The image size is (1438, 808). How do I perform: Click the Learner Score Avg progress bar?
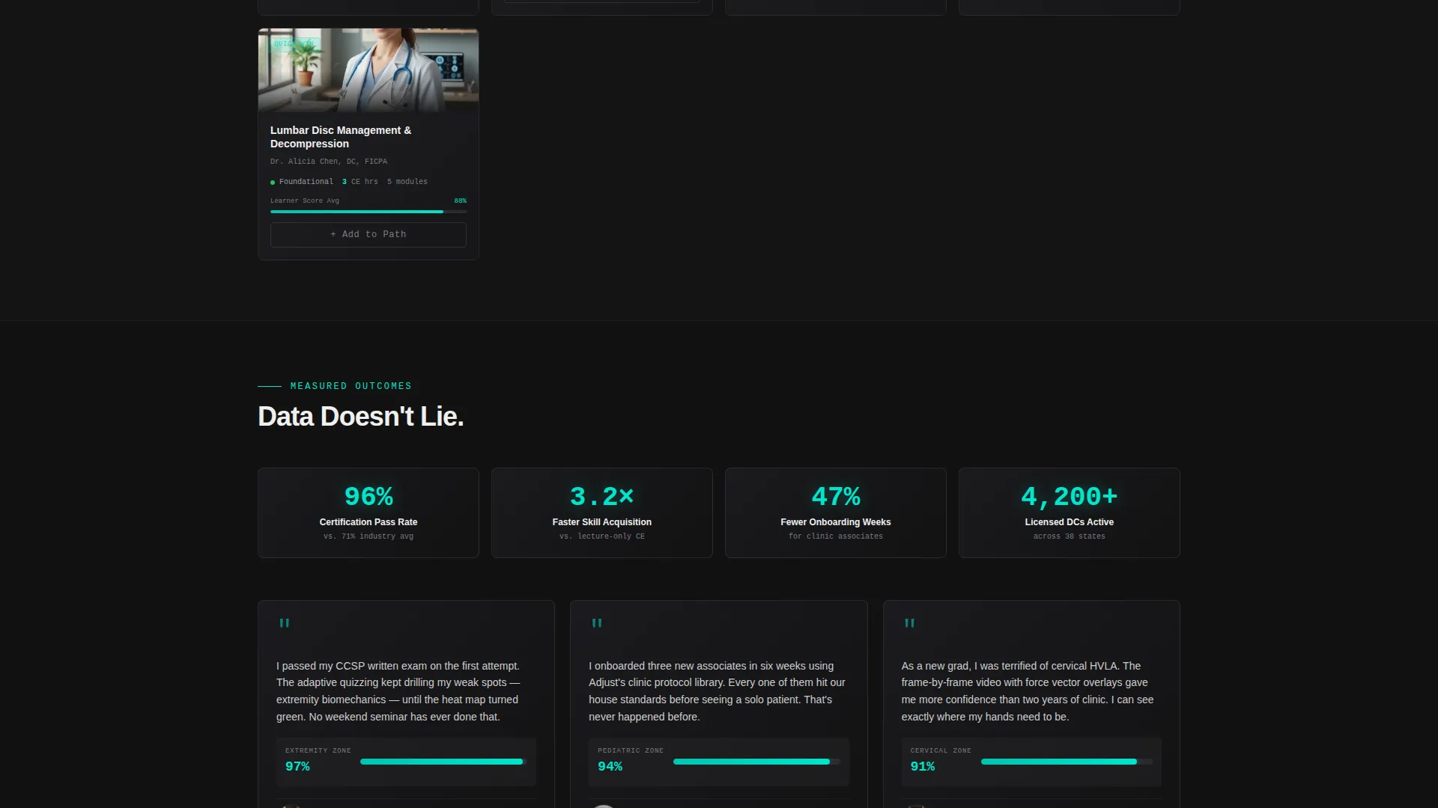pyautogui.click(x=368, y=212)
